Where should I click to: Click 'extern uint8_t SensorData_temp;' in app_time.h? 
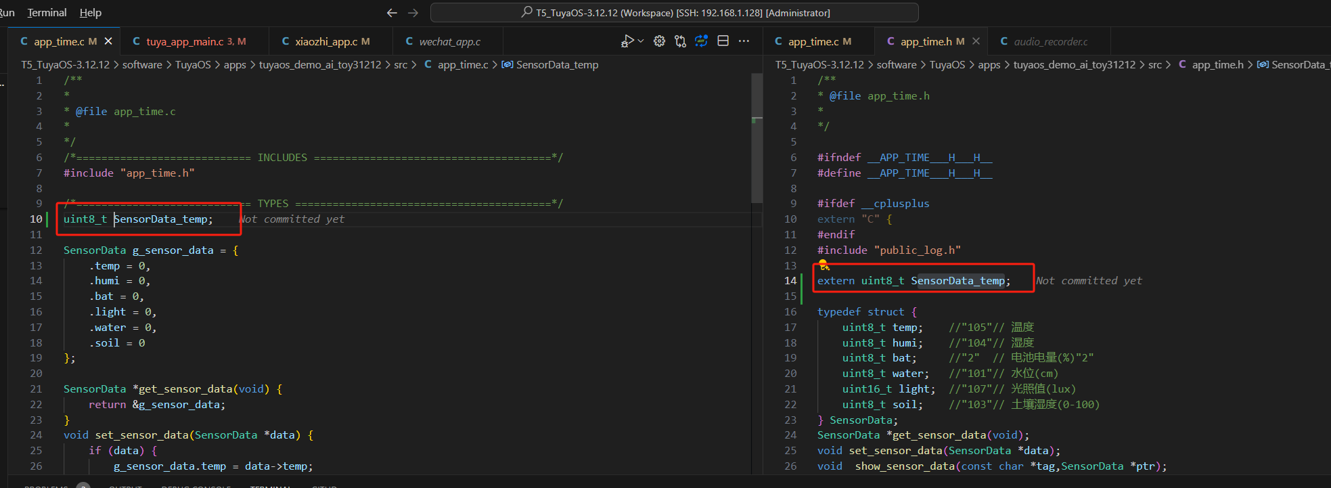pyautogui.click(x=913, y=281)
